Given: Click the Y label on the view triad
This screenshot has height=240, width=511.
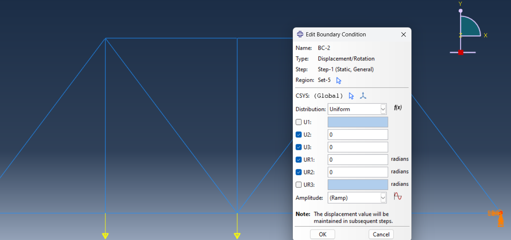Looking at the screenshot, I should coord(460,4).
